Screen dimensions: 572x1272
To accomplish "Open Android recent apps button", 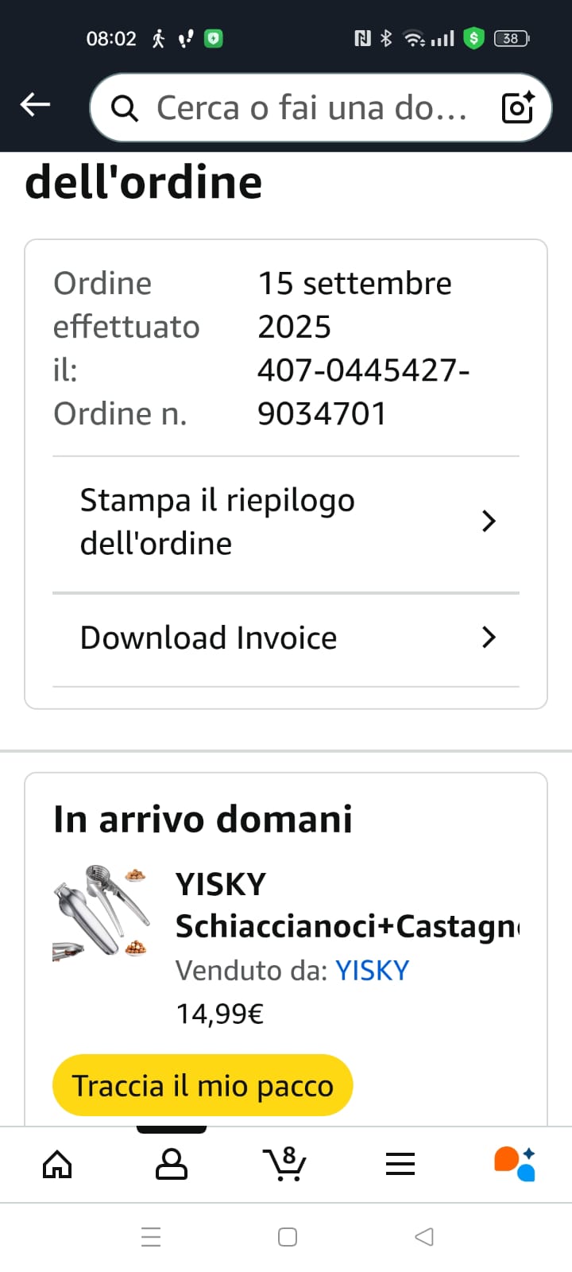I will pyautogui.click(x=151, y=1237).
